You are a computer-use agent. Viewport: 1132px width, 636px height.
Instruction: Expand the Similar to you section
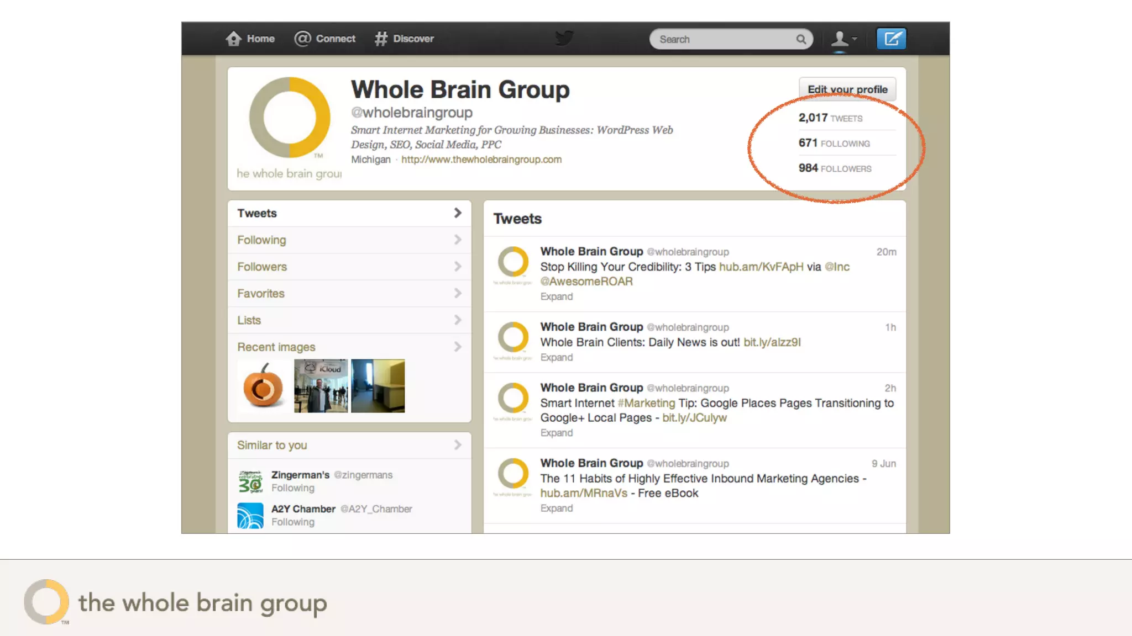tap(457, 445)
